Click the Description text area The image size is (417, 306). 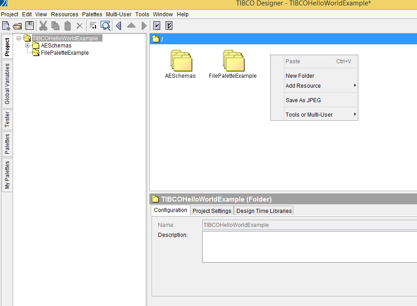click(310, 247)
